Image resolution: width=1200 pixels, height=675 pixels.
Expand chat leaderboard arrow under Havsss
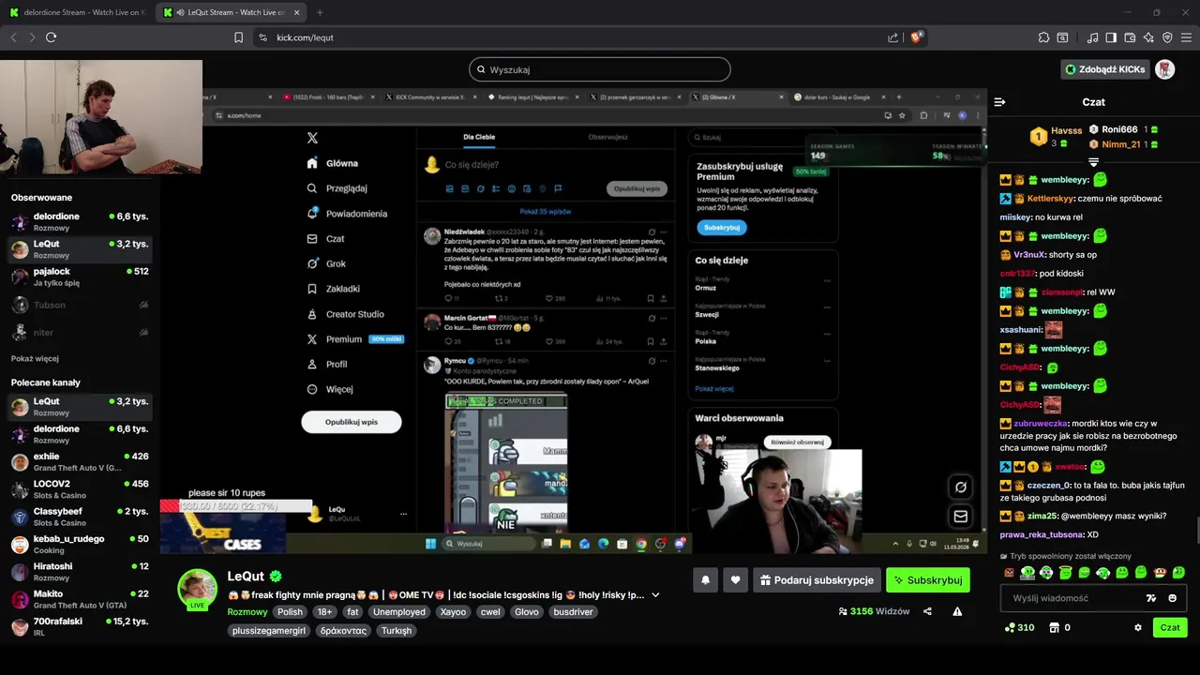tap(1093, 163)
